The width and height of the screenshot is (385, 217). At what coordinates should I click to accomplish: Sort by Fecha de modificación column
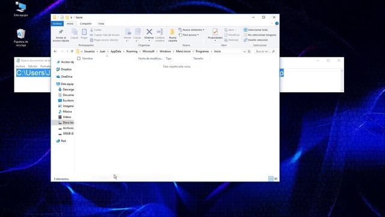pos(150,58)
